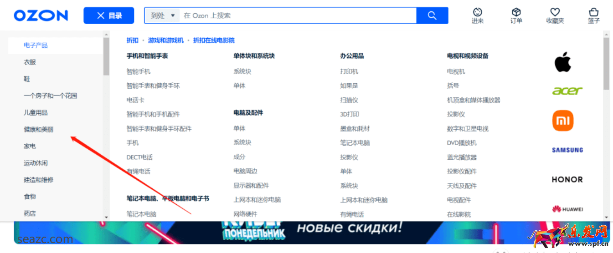
Task: Open 办公用品 section heading
Action: tap(352, 56)
